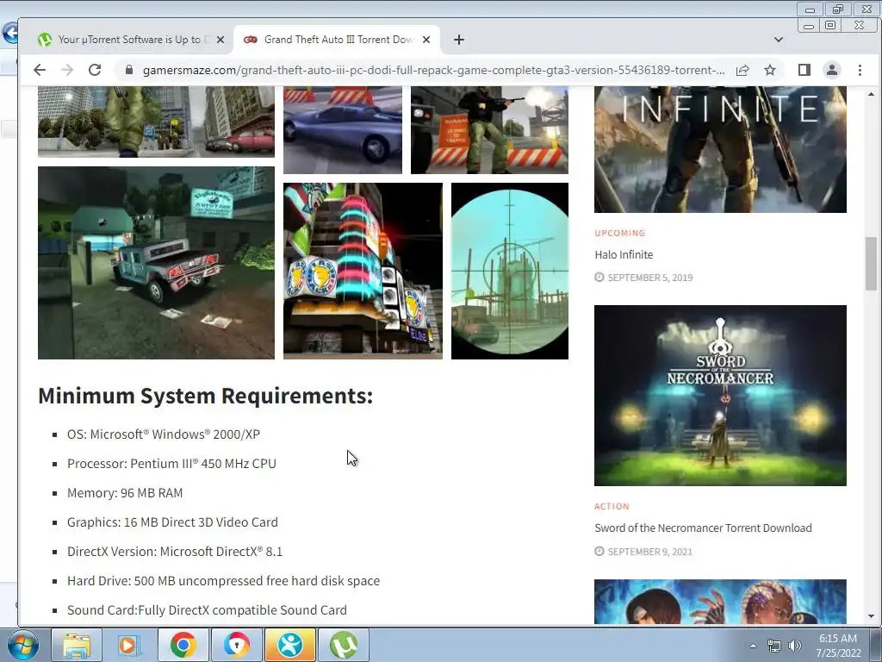Image resolution: width=882 pixels, height=662 pixels.
Task: Open the Hummer garage screenshot
Action: pos(157,262)
